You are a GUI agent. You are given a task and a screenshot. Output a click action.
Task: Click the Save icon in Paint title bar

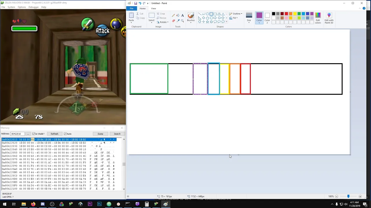(x=135, y=3)
